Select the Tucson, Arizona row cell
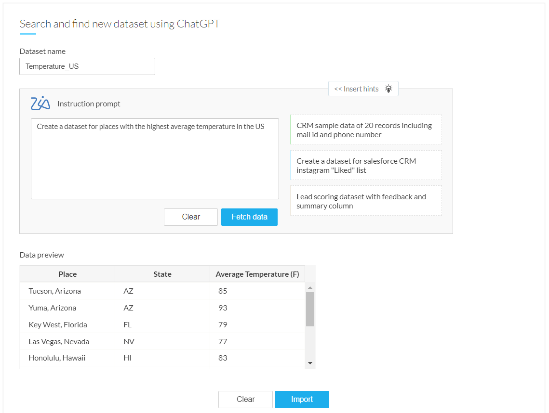Viewport: 549px width, 413px height. pyautogui.click(x=55, y=291)
